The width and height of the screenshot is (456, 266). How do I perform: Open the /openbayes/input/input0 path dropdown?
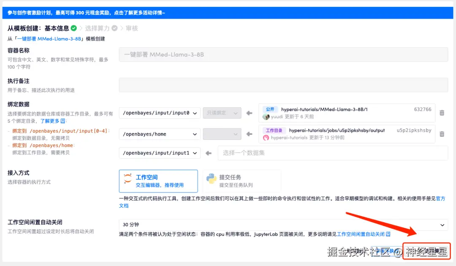[160, 113]
